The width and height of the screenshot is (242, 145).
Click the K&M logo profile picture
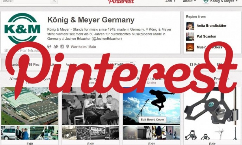coord(22,29)
